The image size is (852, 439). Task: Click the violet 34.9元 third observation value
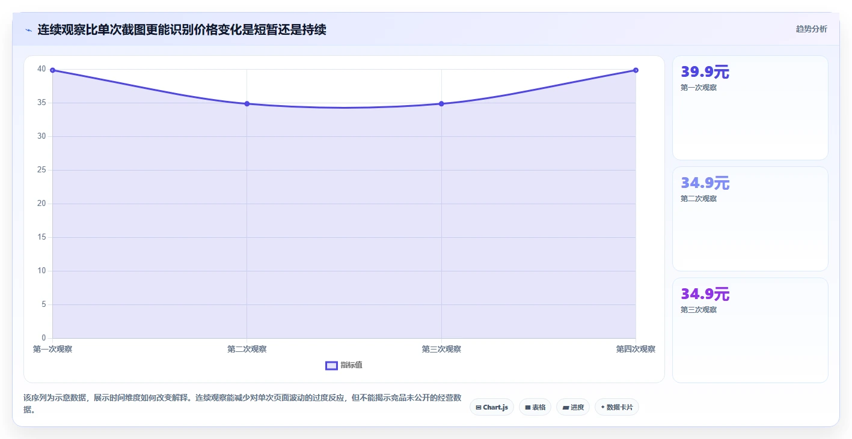(705, 294)
